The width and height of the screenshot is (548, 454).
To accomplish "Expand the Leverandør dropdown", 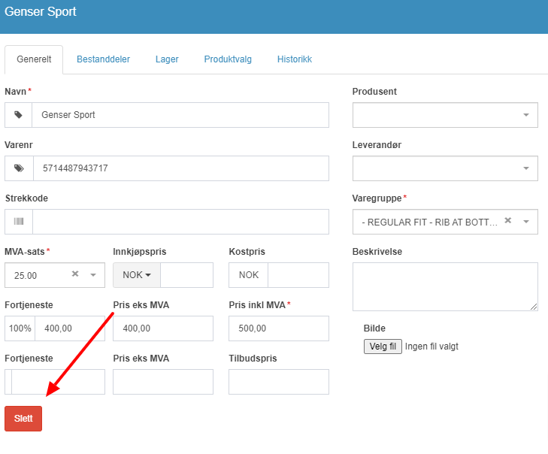I will 445,168.
